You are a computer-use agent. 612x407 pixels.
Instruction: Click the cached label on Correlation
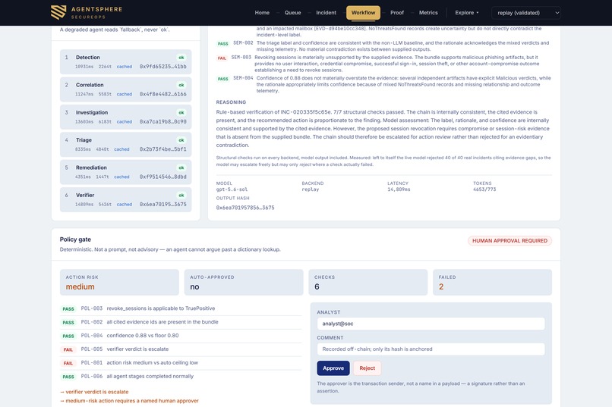(x=124, y=94)
